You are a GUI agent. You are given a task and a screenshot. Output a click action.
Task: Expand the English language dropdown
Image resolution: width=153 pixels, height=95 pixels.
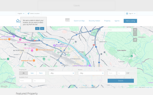(x=21, y=13)
